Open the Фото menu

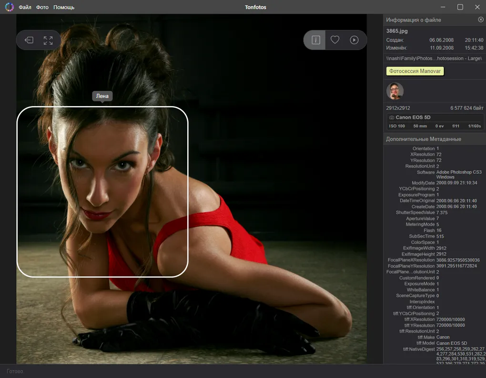(x=42, y=7)
